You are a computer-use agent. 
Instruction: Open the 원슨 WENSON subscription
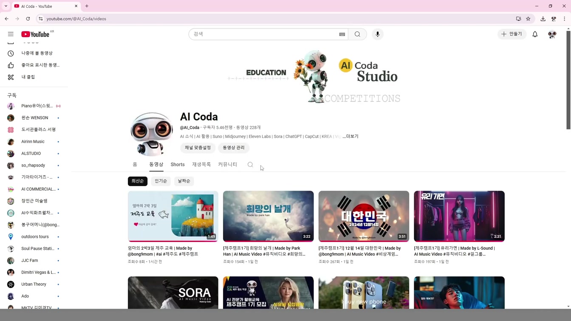pos(35,118)
